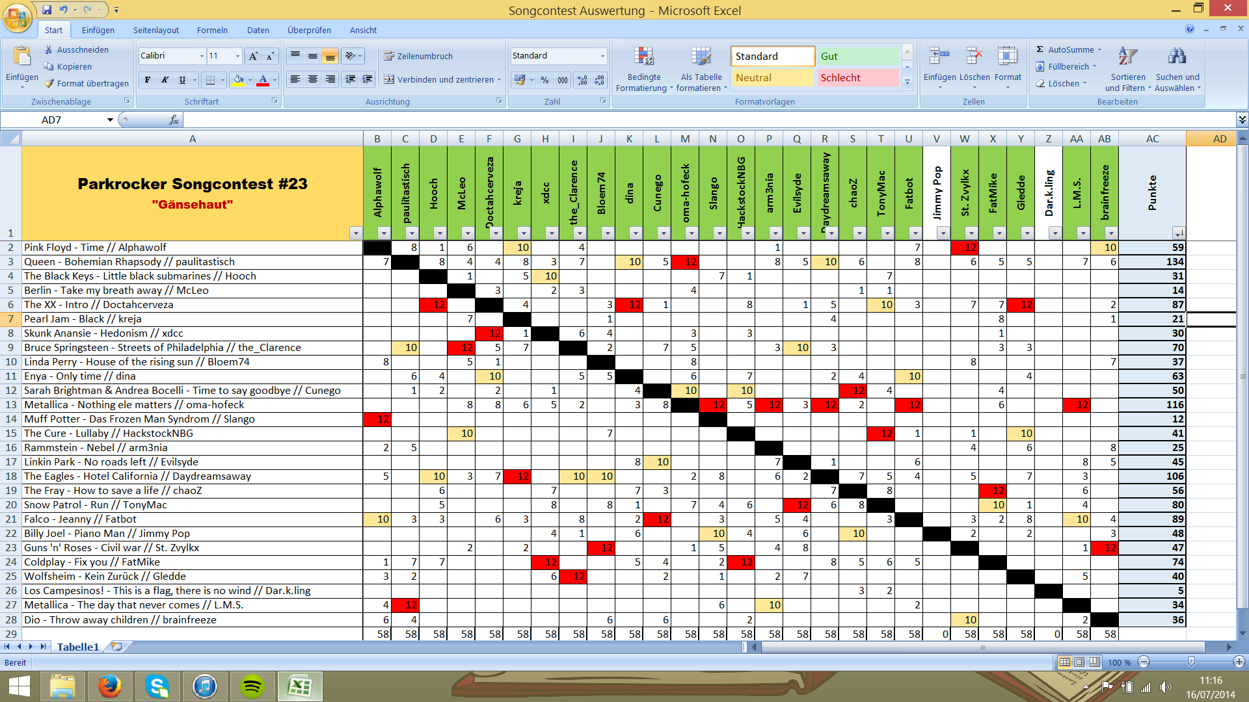
Task: Copy selection with Kopieren
Action: pos(68,66)
